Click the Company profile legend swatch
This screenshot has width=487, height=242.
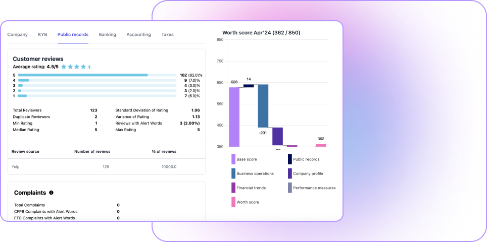click(290, 173)
